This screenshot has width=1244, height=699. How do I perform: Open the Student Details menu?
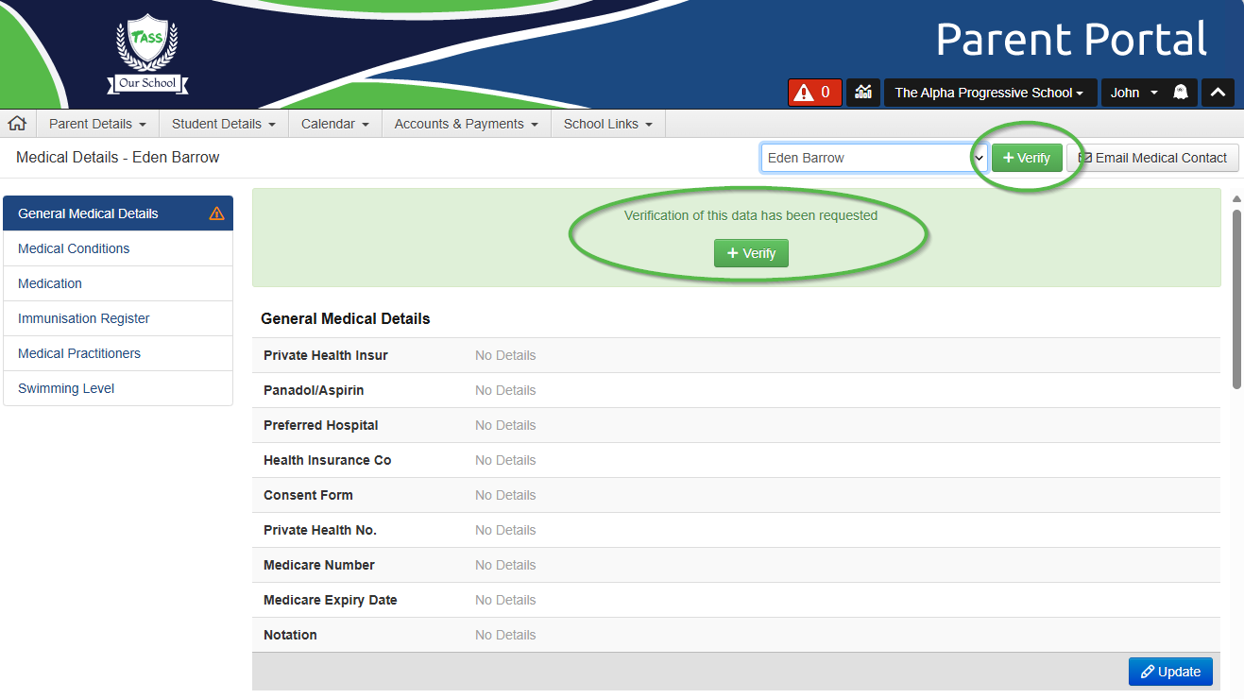click(x=223, y=124)
